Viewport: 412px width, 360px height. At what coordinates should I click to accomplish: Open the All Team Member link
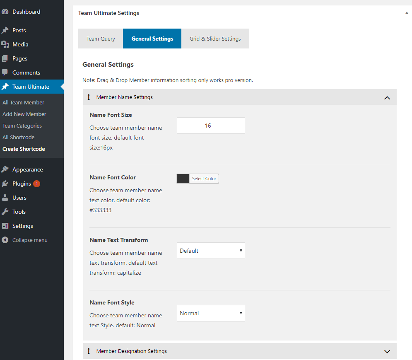coord(23,102)
